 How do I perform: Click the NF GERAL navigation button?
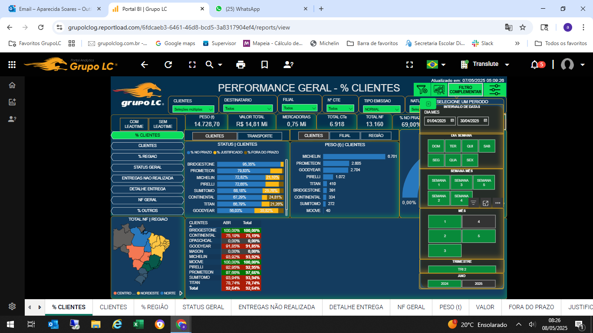(x=148, y=200)
